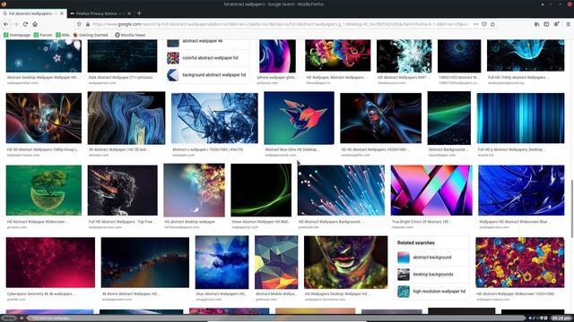574x322 pixels.
Task: Open the 4k Atoms Abstract Wallpaper image
Action: (145, 262)
